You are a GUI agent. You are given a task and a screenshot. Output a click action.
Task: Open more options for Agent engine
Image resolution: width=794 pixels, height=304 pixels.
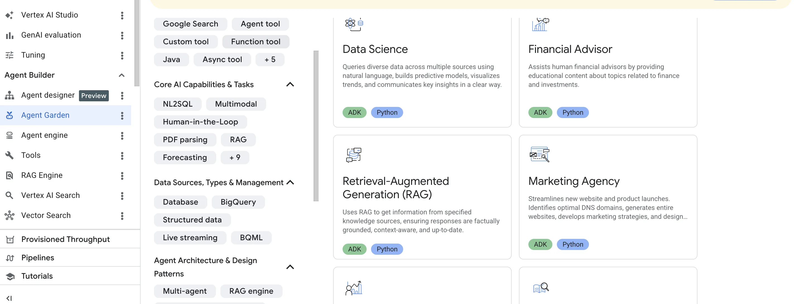tap(122, 136)
